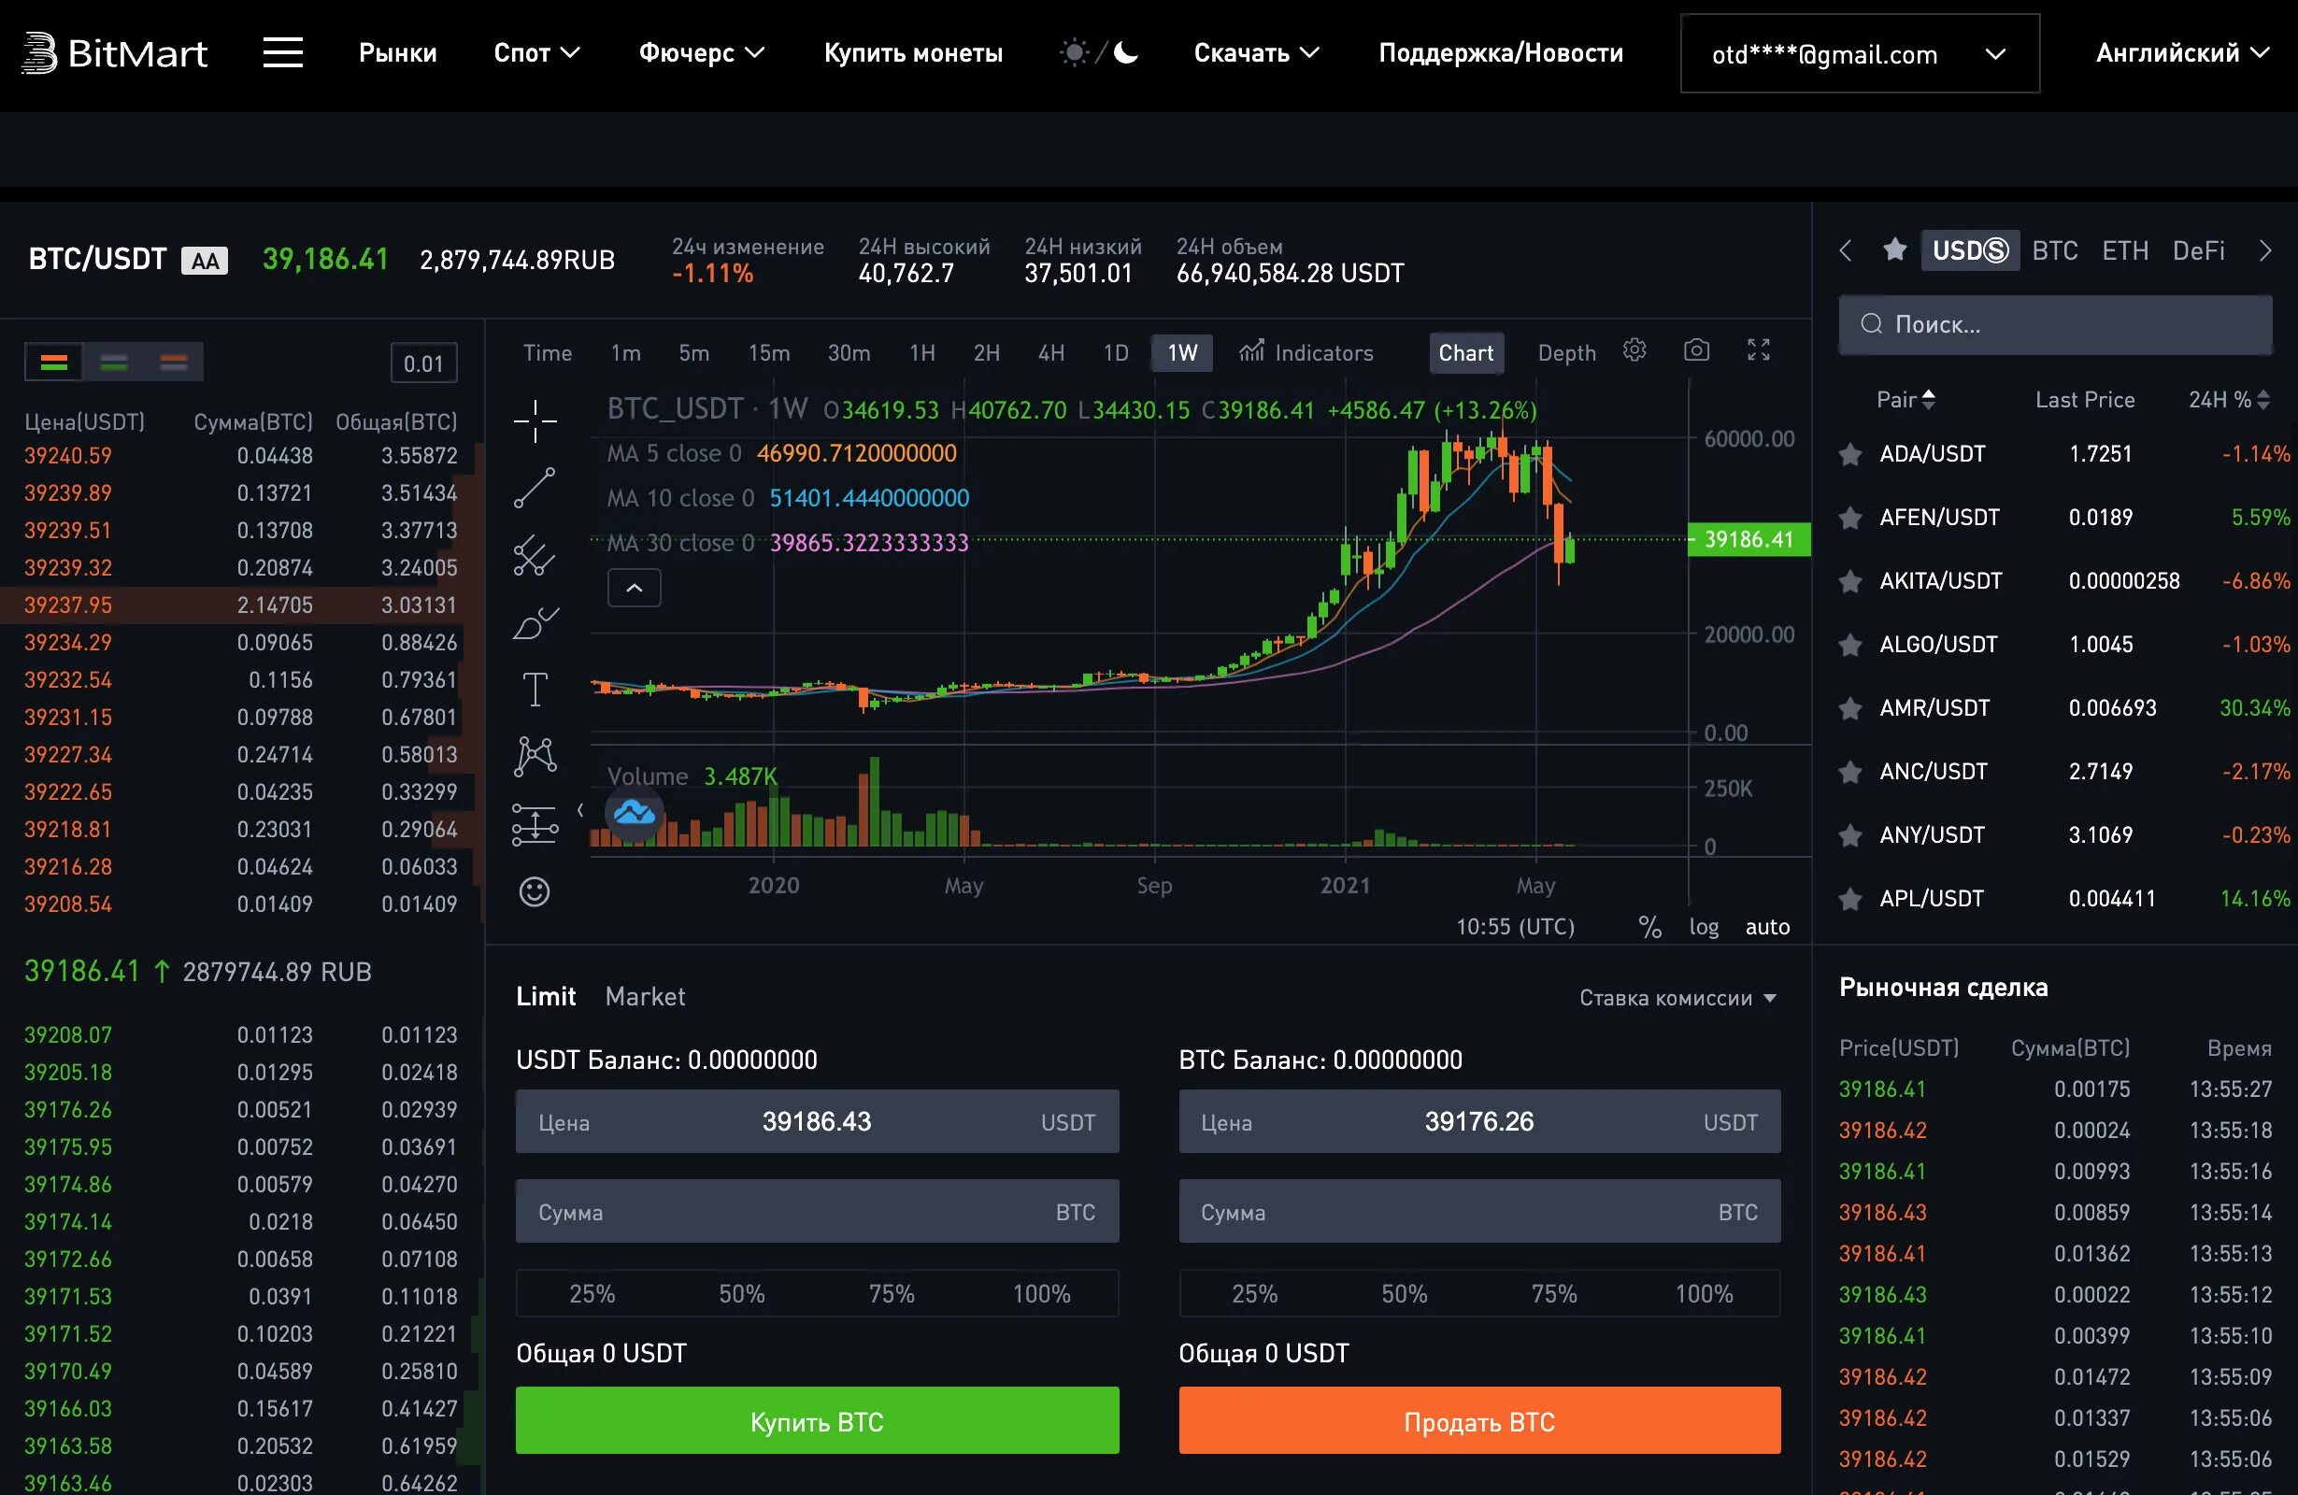Favorite the AFEN/USDT pair star
The image size is (2298, 1495).
click(1850, 518)
